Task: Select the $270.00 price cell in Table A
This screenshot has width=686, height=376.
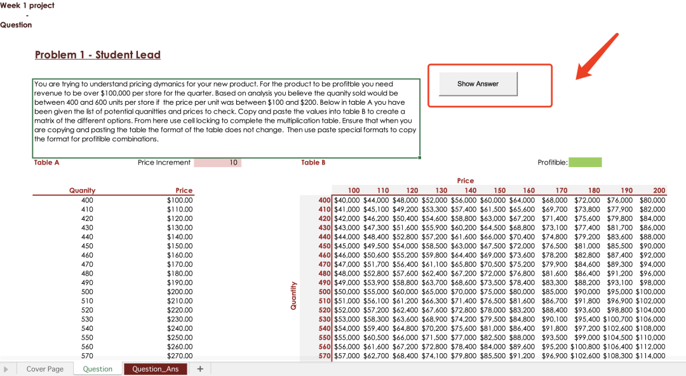Action: (x=180, y=356)
